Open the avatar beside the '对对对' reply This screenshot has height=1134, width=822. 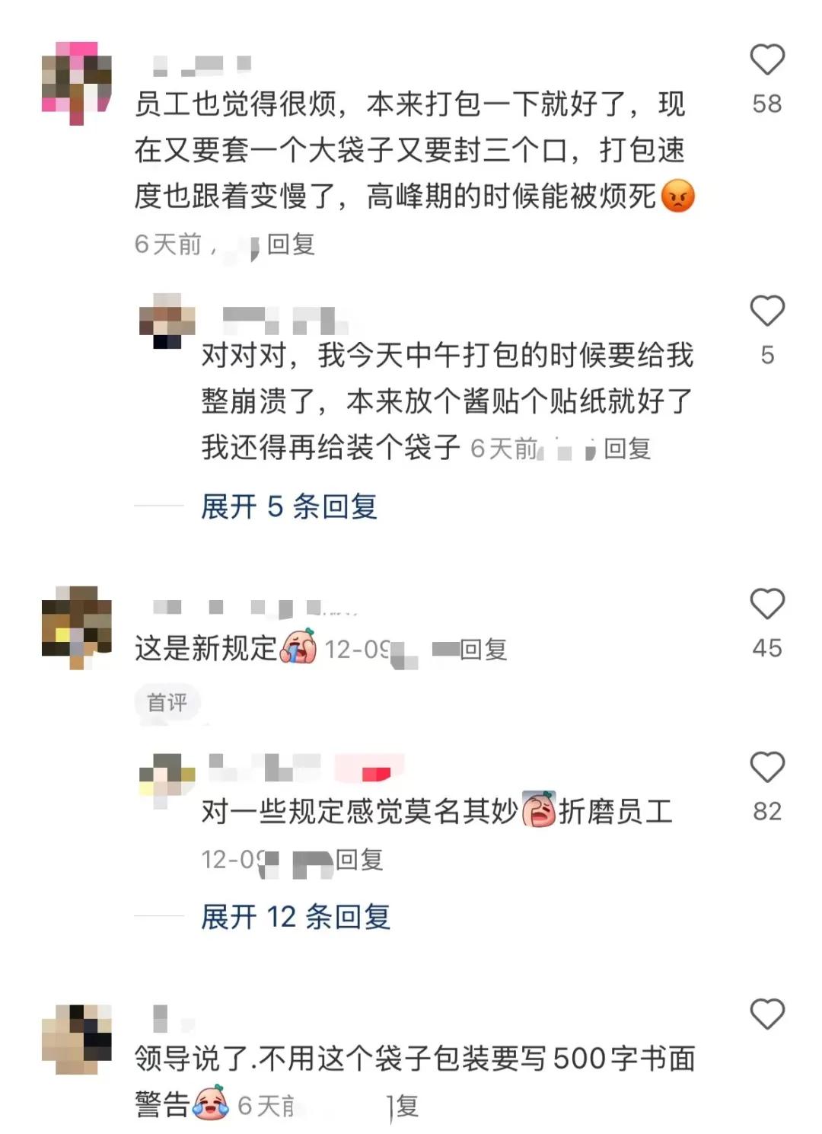[x=167, y=321]
